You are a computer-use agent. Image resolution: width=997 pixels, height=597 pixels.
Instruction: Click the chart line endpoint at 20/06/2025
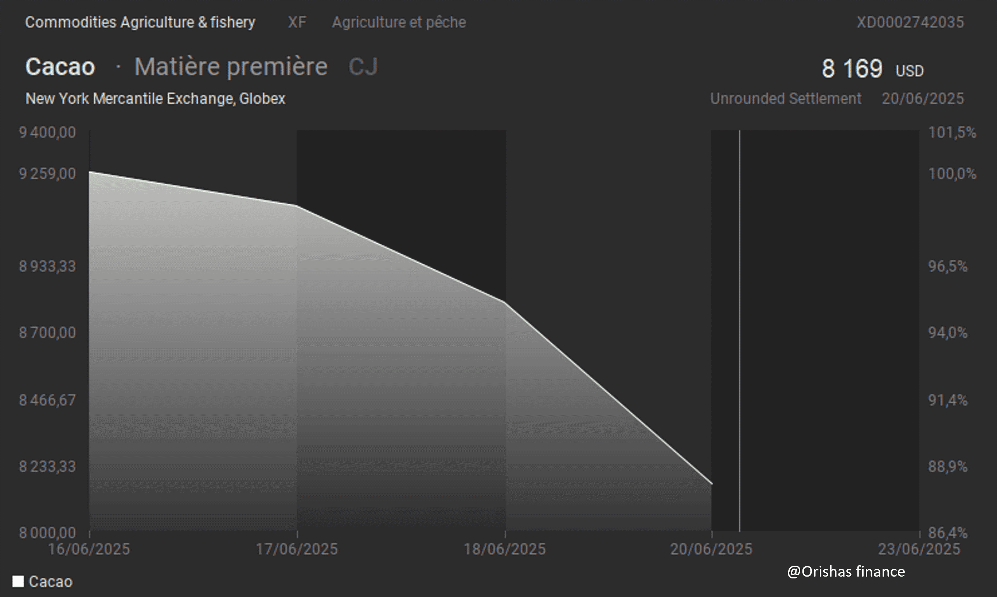712,484
